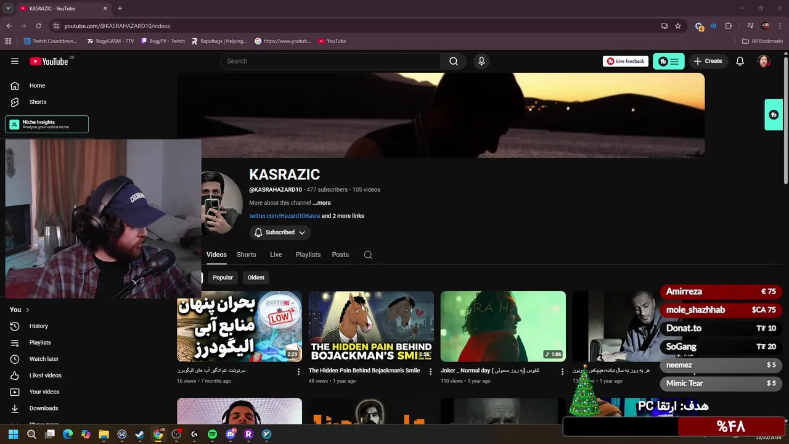Screen dimensions: 789x444
Task: Bookmark this page with star icon
Action: 678,26
